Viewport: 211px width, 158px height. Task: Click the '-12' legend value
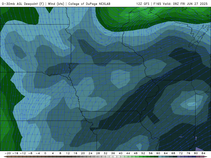[23, 153]
